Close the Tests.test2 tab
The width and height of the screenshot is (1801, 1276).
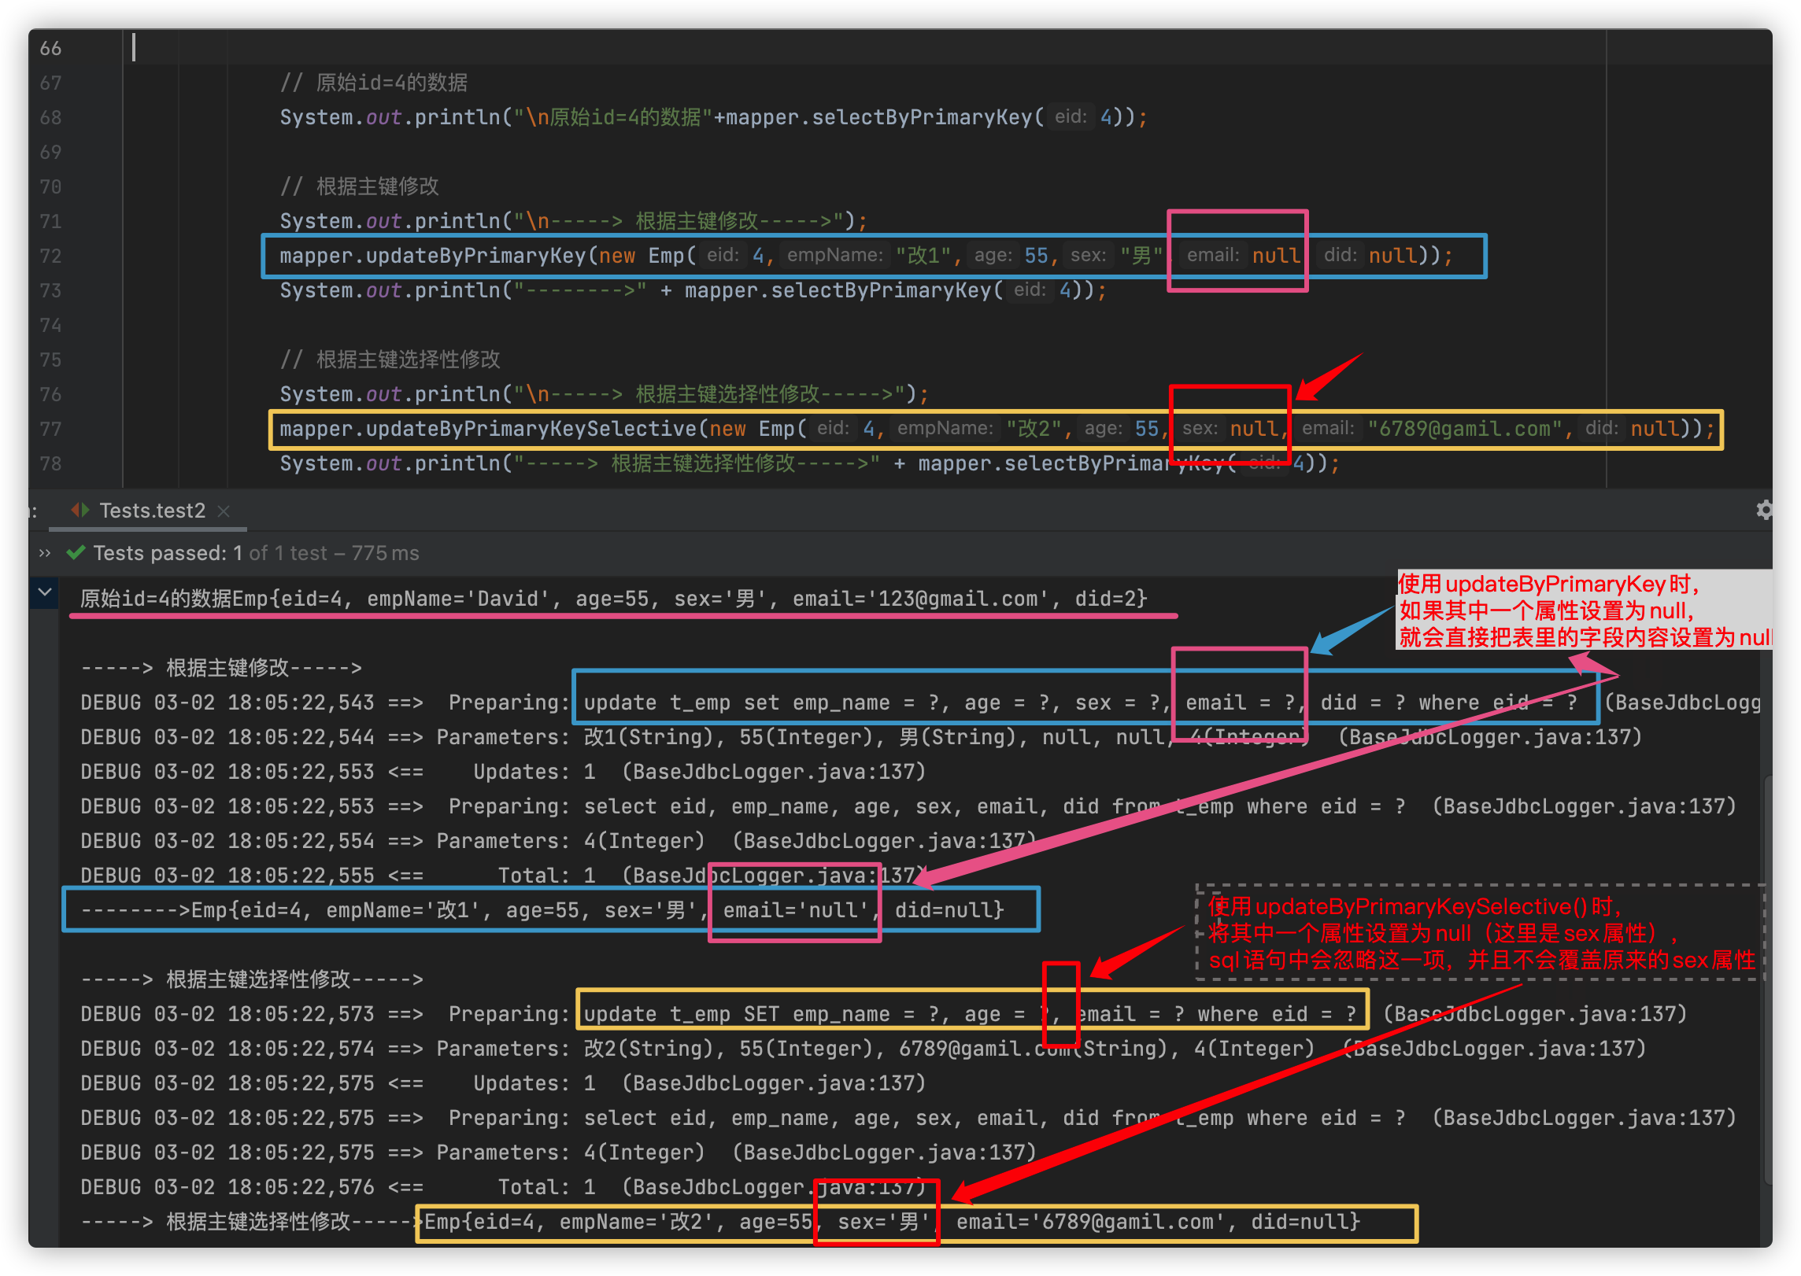[224, 511]
